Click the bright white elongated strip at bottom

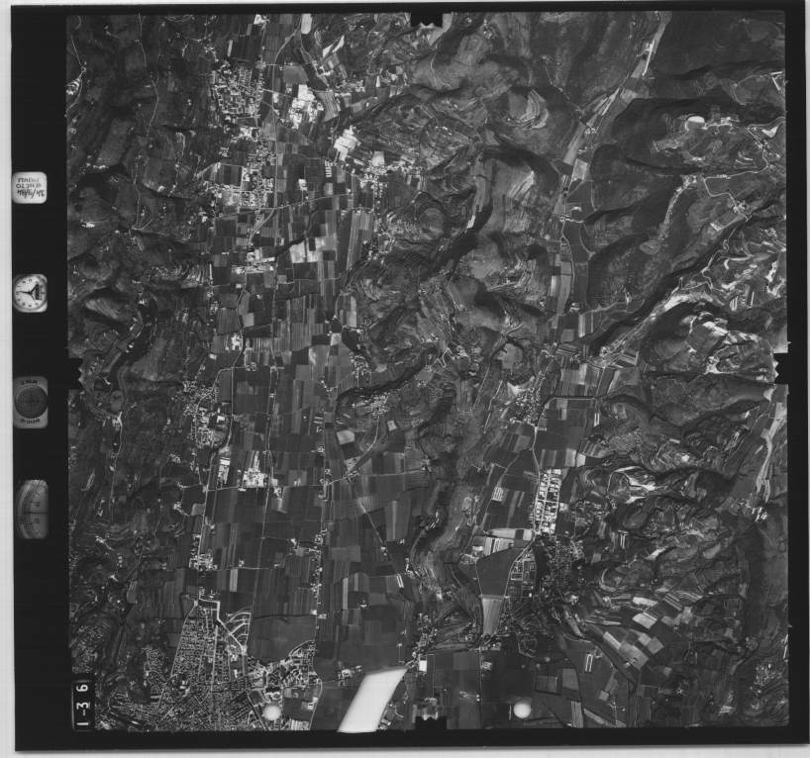pos(371,699)
